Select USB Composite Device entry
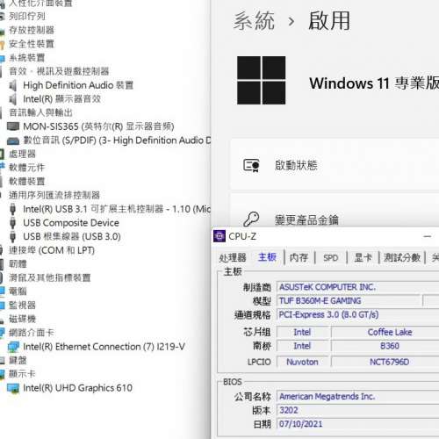439x439 pixels. (x=71, y=223)
